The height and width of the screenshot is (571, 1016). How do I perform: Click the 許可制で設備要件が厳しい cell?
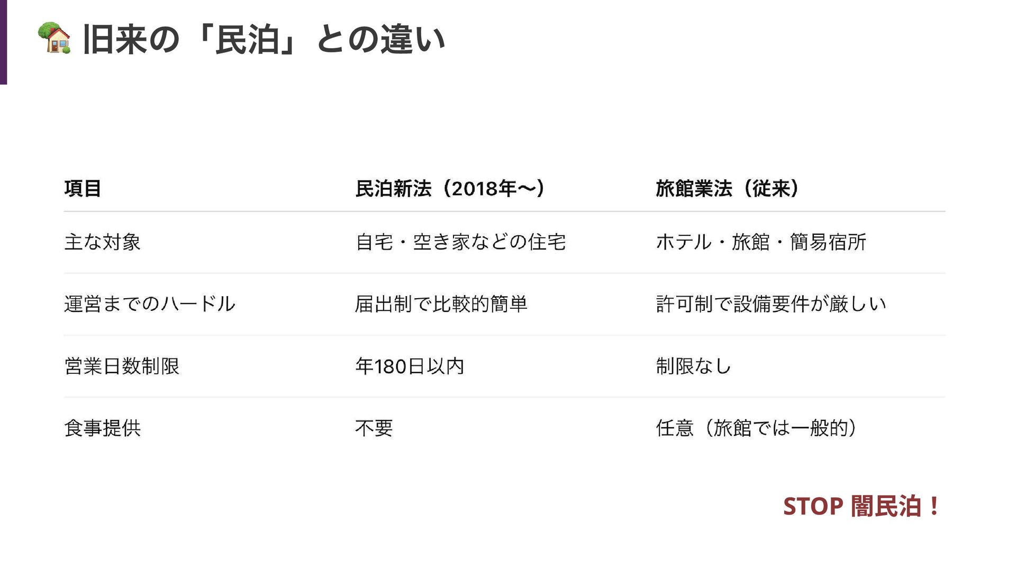click(x=770, y=304)
